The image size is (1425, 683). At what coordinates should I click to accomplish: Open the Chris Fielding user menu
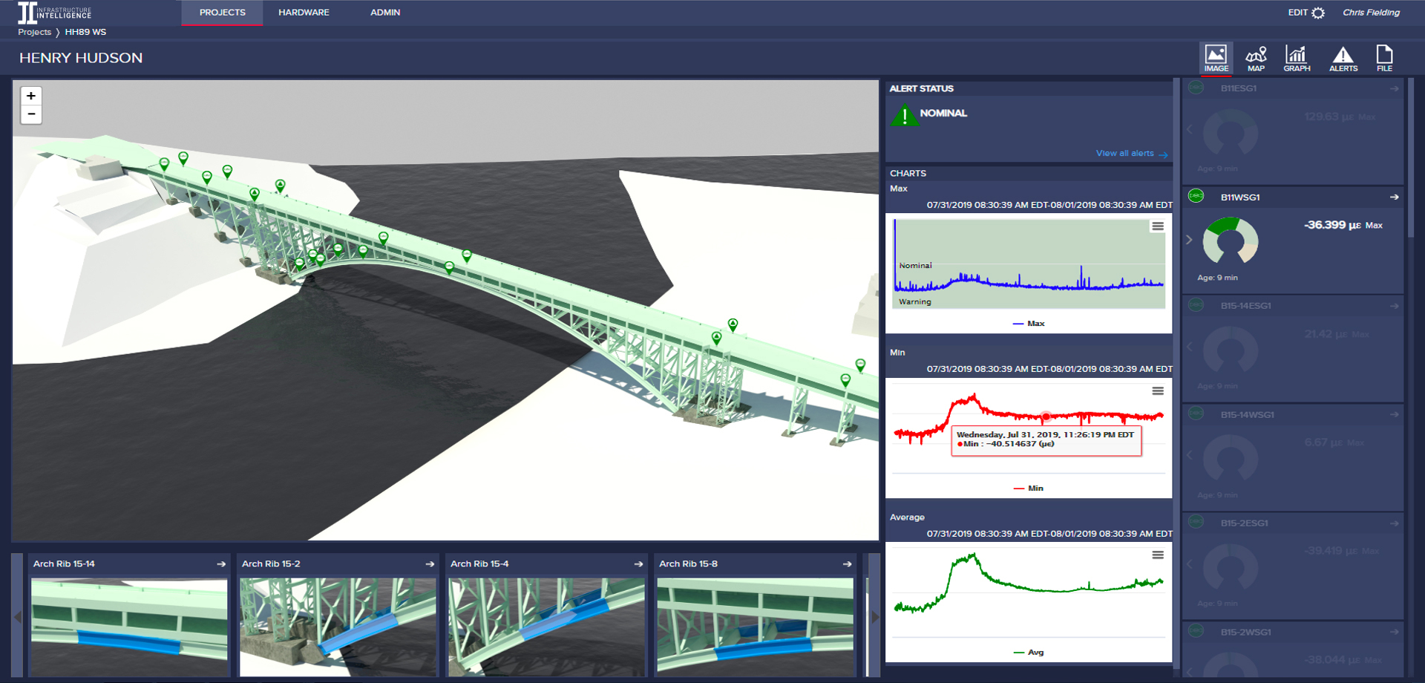coord(1371,13)
